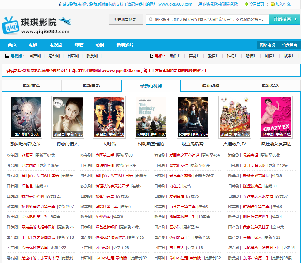Open the 颤抖吧阿部之朵 poster thumbnail

[26, 117]
